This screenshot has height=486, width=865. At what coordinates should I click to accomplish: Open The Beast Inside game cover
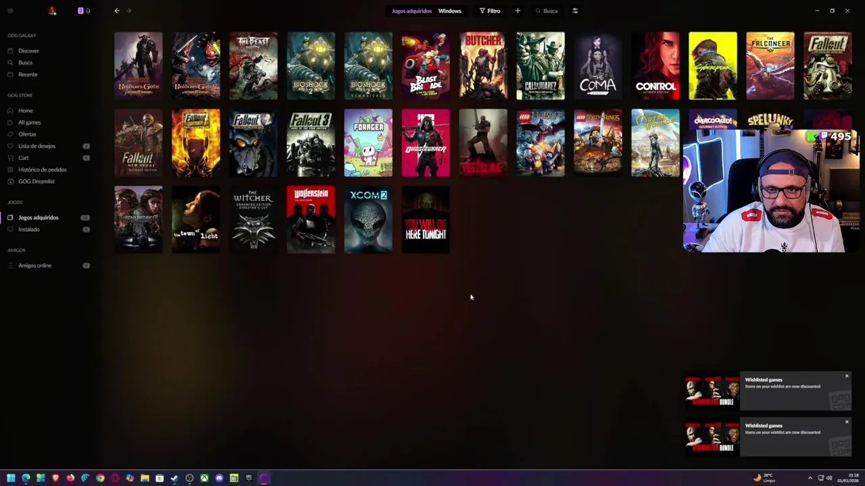(253, 65)
